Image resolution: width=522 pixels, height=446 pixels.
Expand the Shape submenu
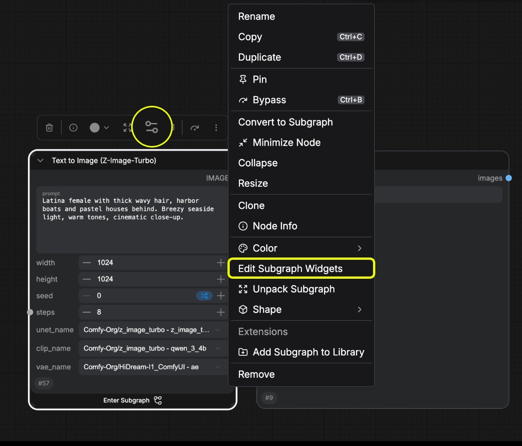pyautogui.click(x=301, y=309)
